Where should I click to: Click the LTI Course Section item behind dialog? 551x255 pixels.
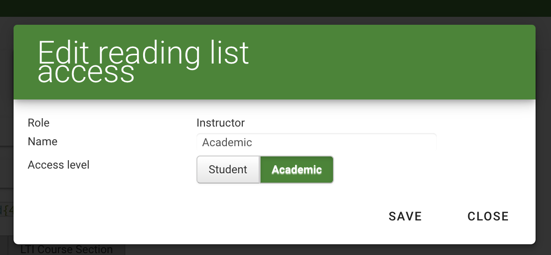tap(66, 250)
